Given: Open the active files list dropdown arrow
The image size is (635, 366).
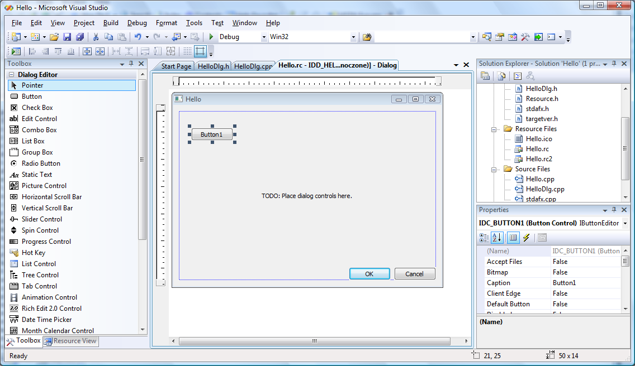Looking at the screenshot, I should coord(456,65).
